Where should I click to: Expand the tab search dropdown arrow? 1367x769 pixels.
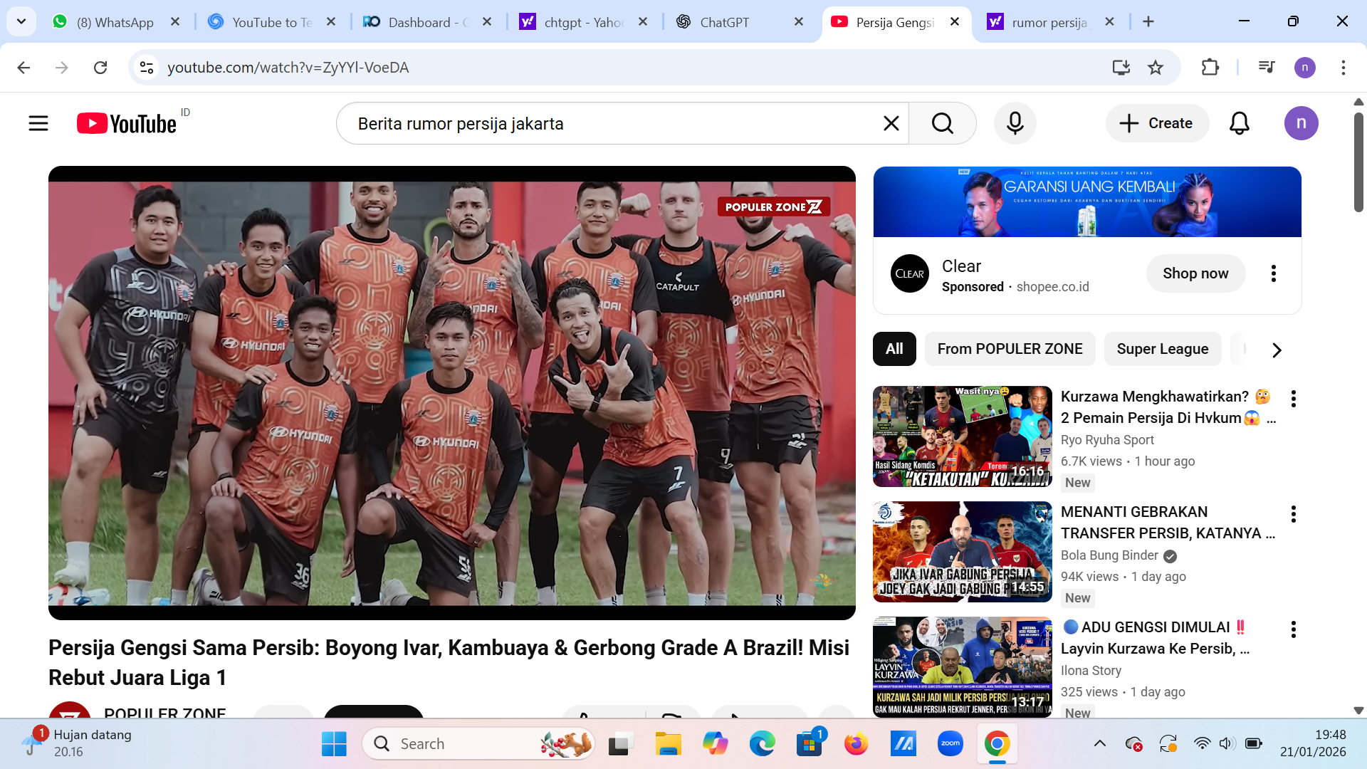pos(21,21)
